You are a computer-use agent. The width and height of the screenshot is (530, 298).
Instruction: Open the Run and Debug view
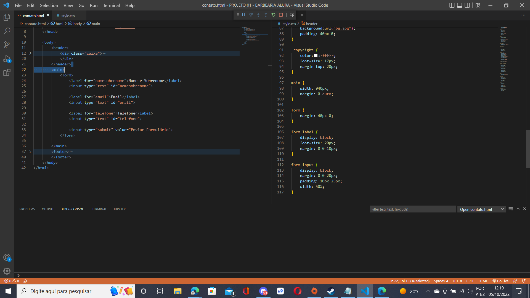click(x=7, y=59)
